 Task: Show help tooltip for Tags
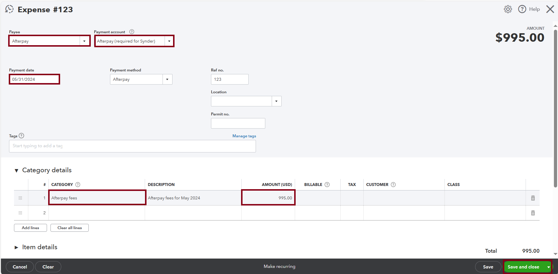point(21,136)
